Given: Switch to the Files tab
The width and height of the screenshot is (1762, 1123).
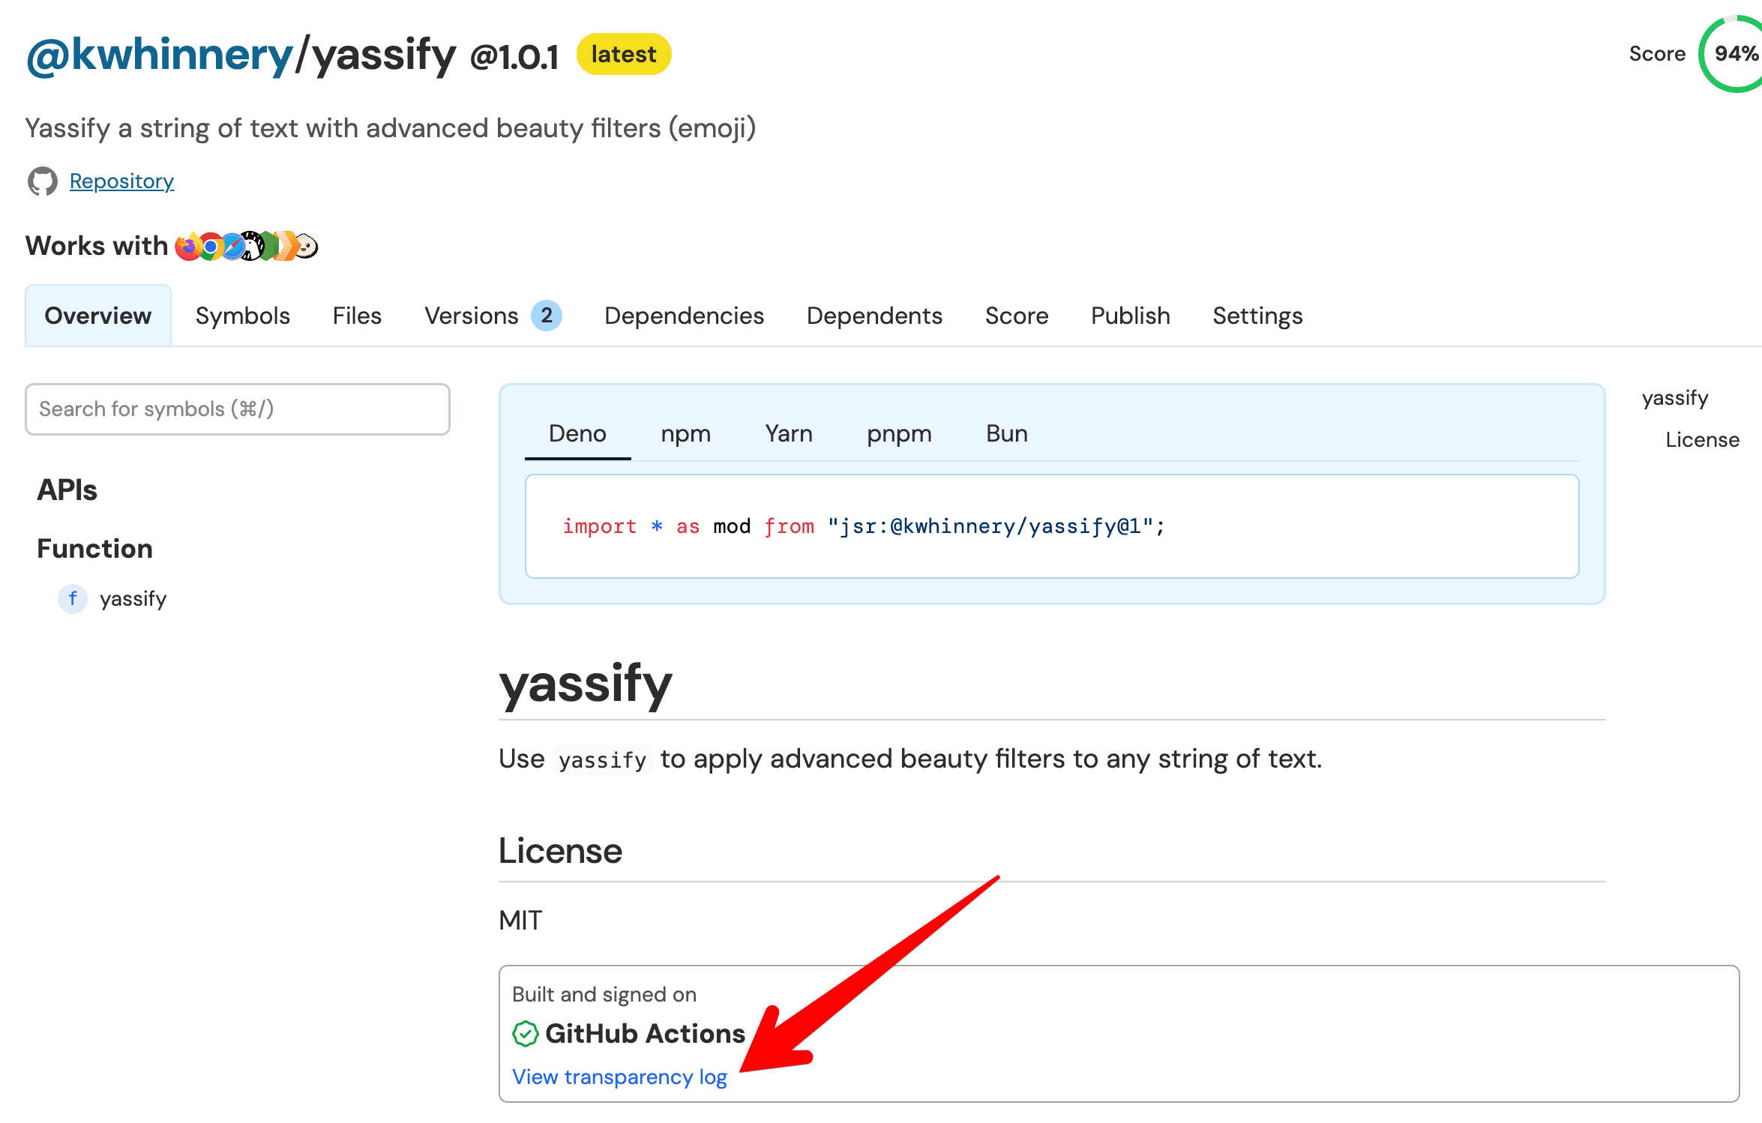Looking at the screenshot, I should 357,316.
